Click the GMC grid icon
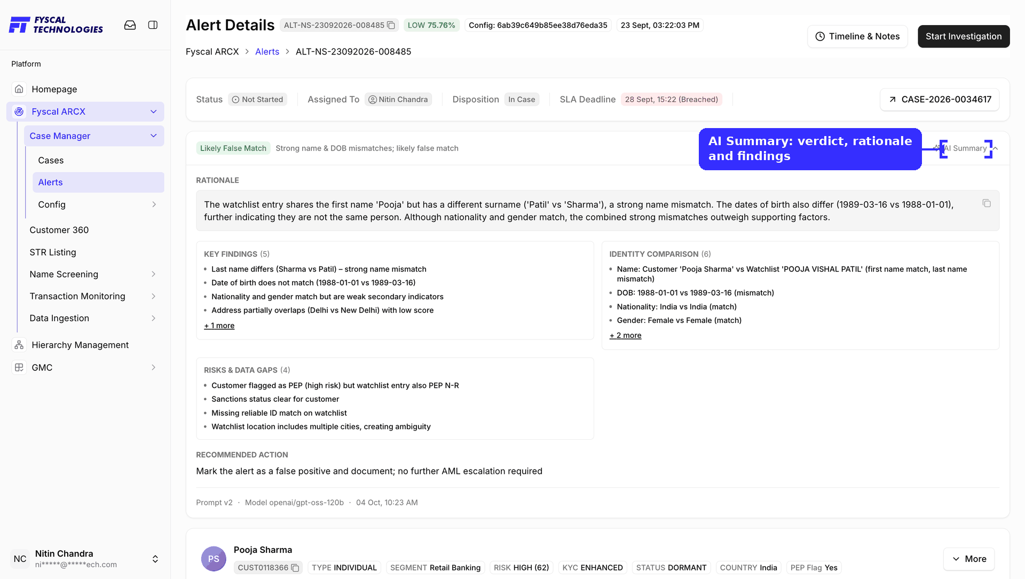 pyautogui.click(x=19, y=368)
